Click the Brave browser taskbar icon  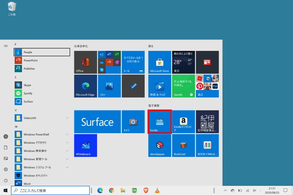[x=146, y=191]
